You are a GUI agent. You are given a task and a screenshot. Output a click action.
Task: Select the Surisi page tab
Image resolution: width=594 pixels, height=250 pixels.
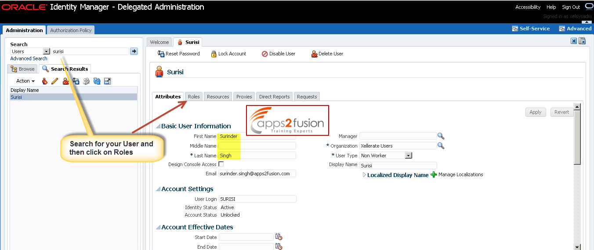(188, 42)
